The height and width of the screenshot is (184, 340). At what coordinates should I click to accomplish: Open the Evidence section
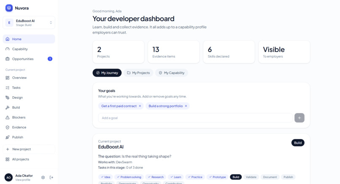(29, 127)
